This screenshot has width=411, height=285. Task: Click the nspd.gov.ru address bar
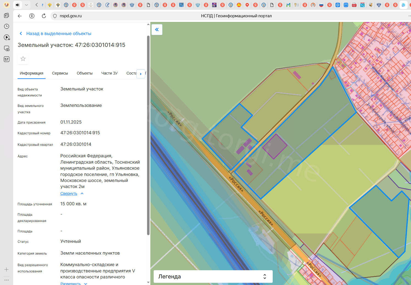point(71,16)
